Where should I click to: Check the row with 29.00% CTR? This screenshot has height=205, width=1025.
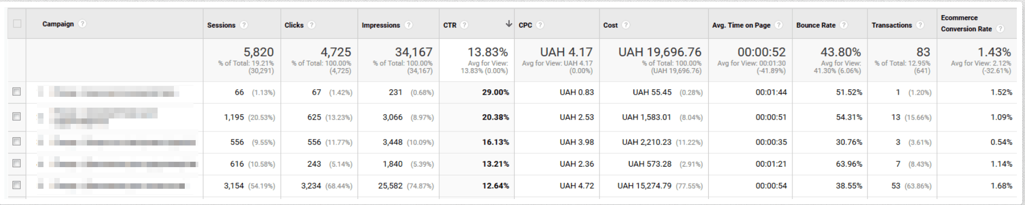tap(17, 92)
